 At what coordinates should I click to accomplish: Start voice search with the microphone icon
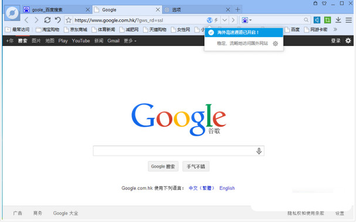point(259,151)
